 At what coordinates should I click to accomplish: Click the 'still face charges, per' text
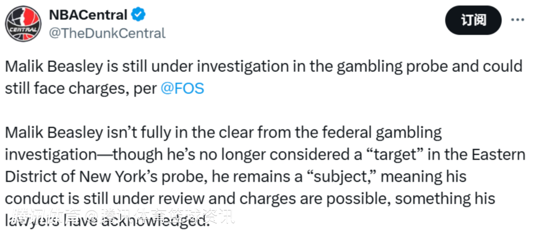[x=81, y=88]
